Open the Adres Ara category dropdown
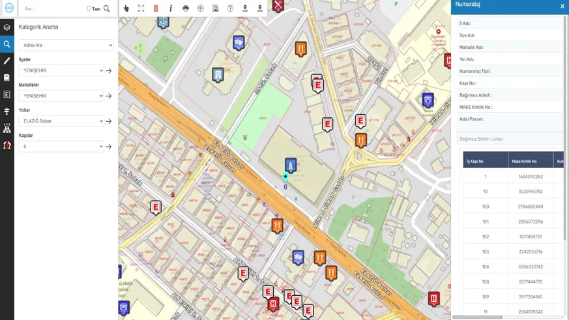Viewport: 569px width, 320px height. [x=66, y=46]
